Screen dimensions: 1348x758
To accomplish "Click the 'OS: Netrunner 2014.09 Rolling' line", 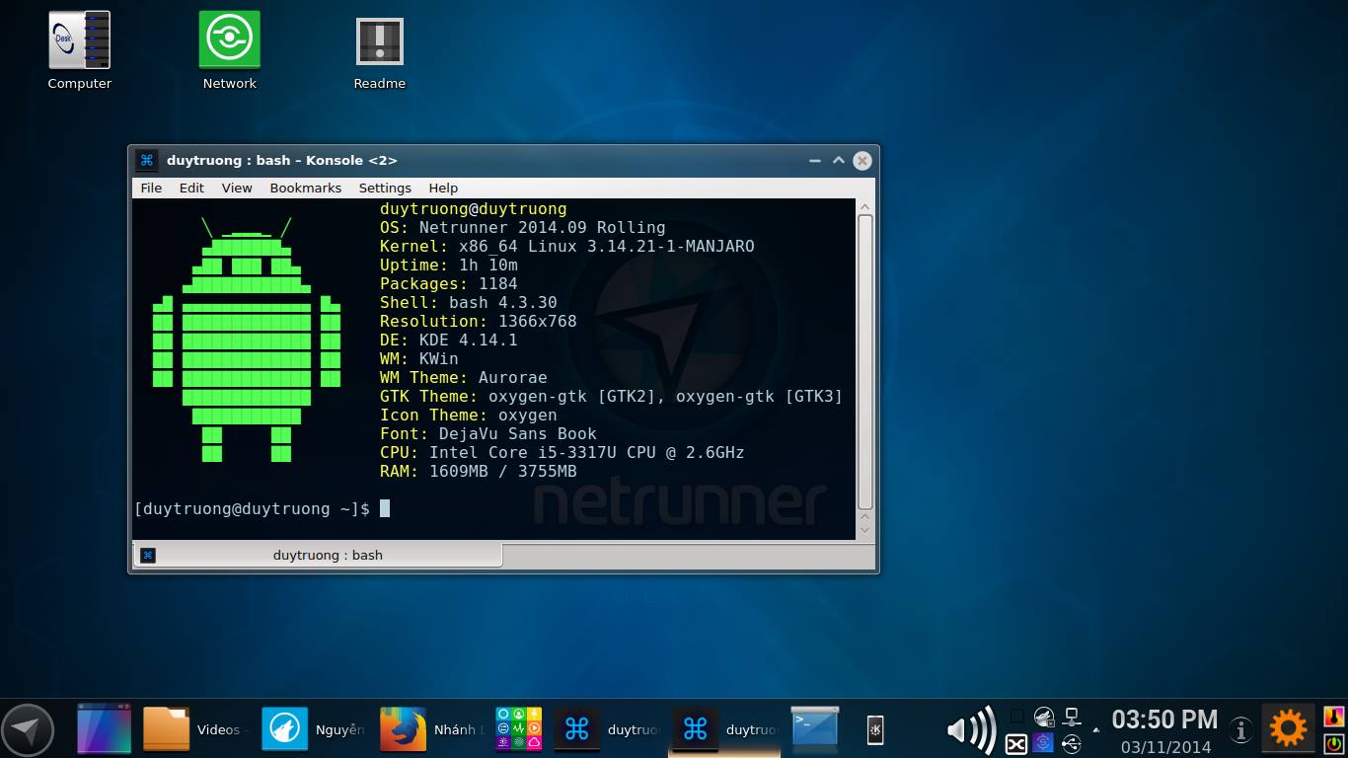I will click(522, 227).
